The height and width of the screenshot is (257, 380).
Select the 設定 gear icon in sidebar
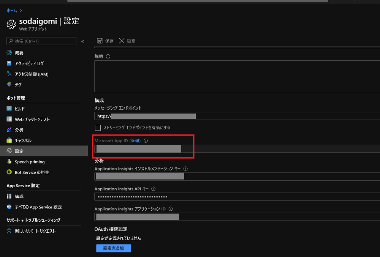(x=9, y=151)
